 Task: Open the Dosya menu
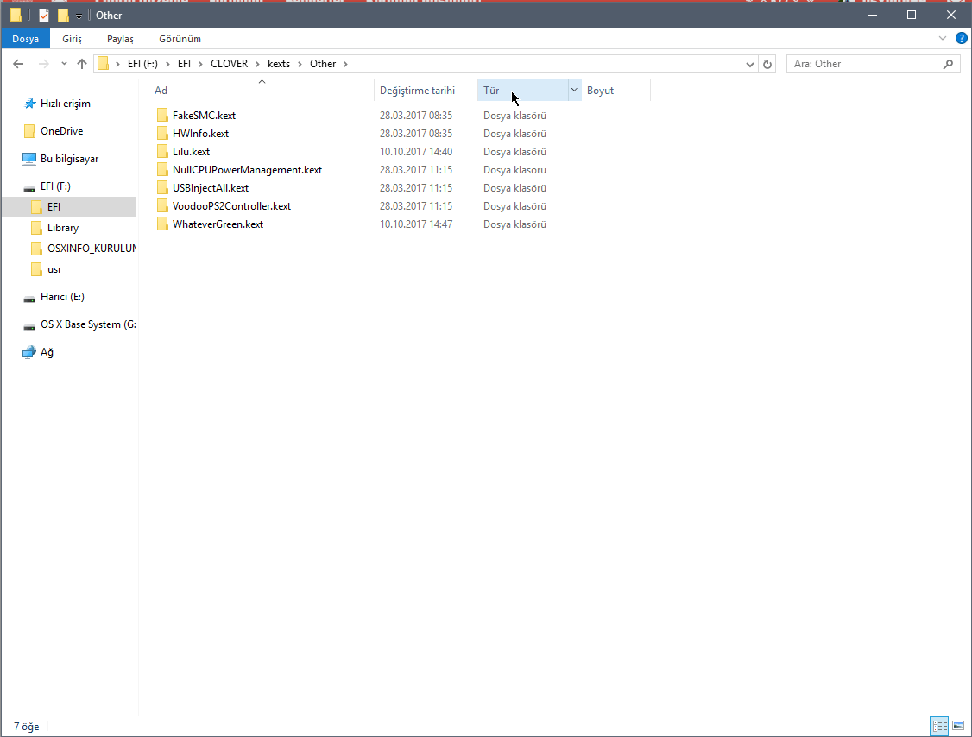click(x=25, y=39)
